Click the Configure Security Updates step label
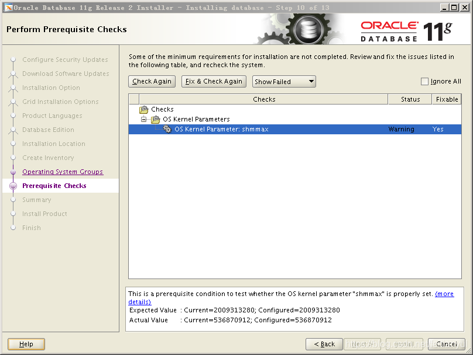Screen dimensions: 473x355 (65, 60)
